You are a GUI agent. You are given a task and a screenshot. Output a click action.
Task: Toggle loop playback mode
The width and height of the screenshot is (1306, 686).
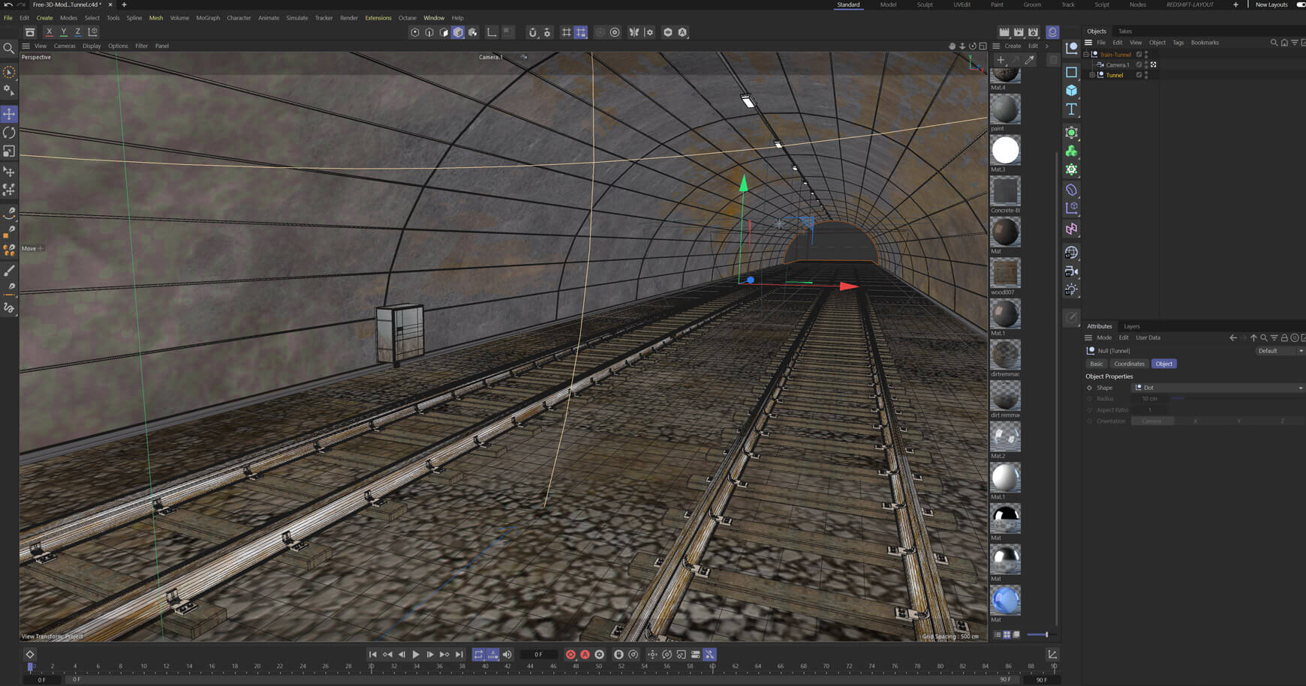478,655
